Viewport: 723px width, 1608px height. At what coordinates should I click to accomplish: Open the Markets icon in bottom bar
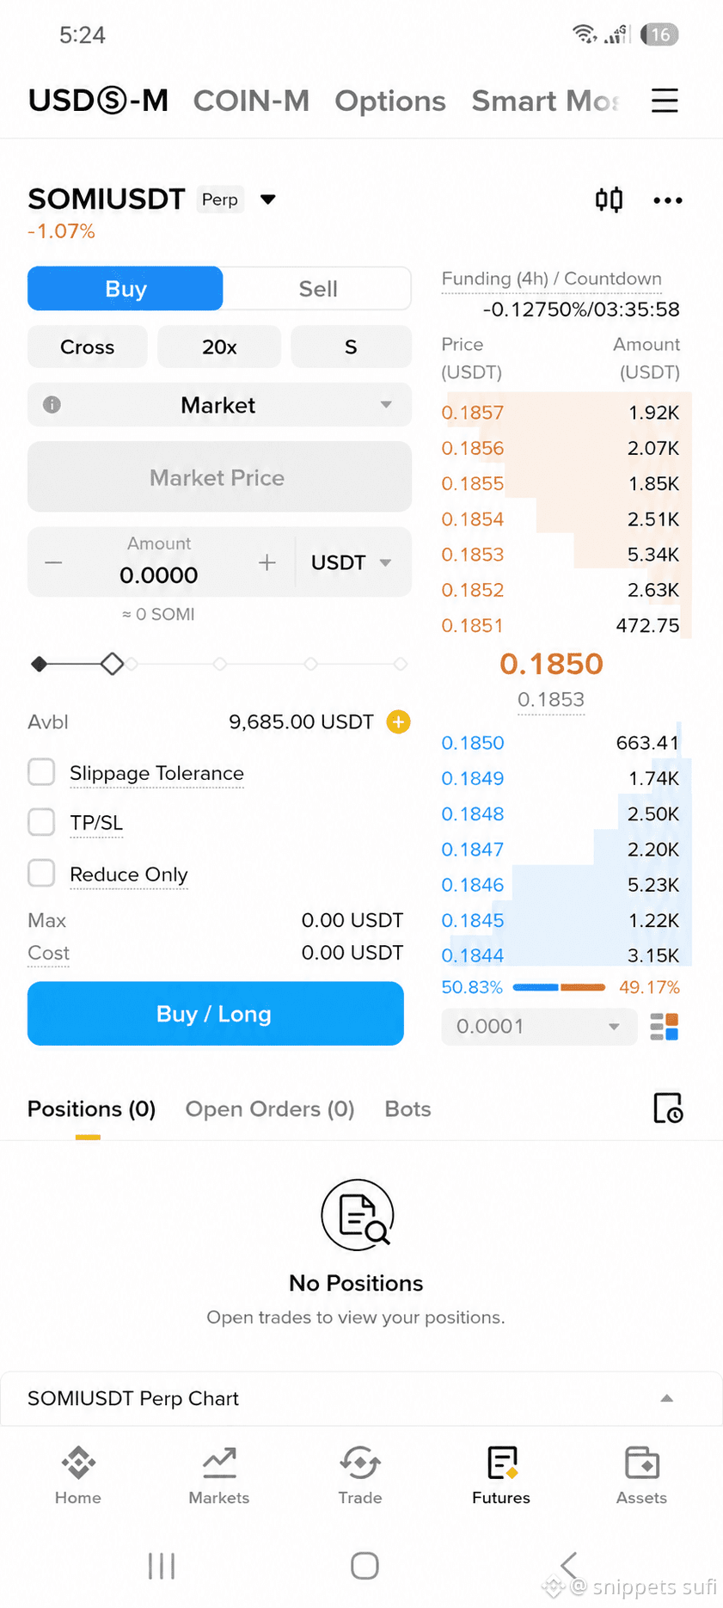219,1463
